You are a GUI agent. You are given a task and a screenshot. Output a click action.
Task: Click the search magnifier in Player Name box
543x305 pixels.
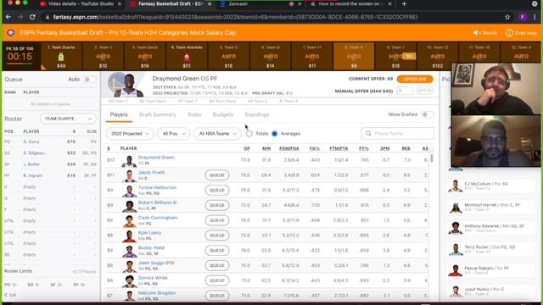pyautogui.click(x=368, y=134)
